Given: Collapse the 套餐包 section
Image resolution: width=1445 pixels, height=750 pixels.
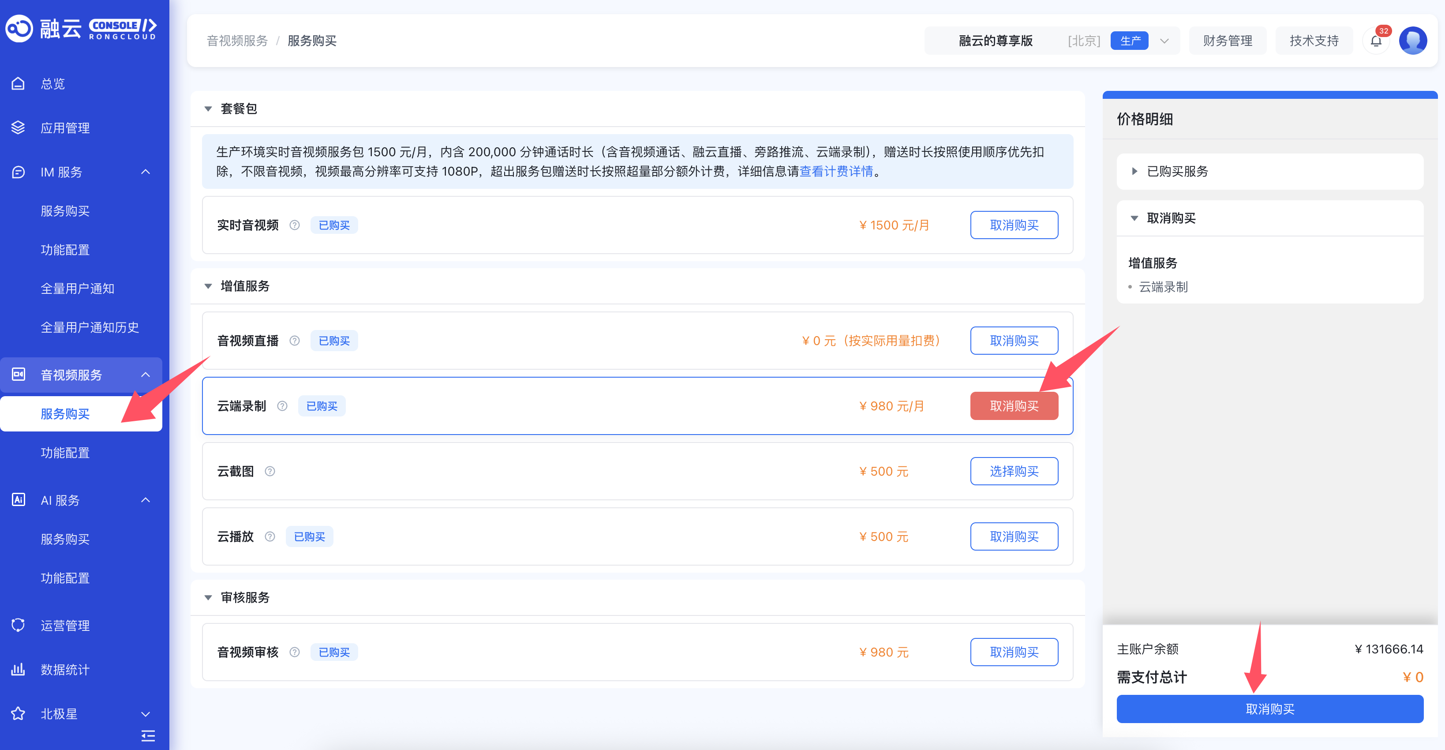Looking at the screenshot, I should coord(208,109).
